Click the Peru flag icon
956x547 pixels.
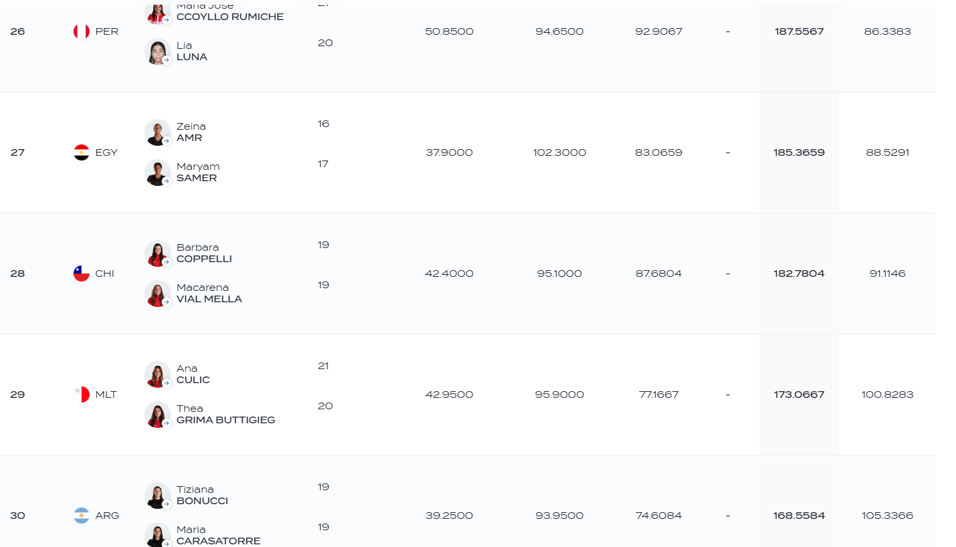point(82,31)
